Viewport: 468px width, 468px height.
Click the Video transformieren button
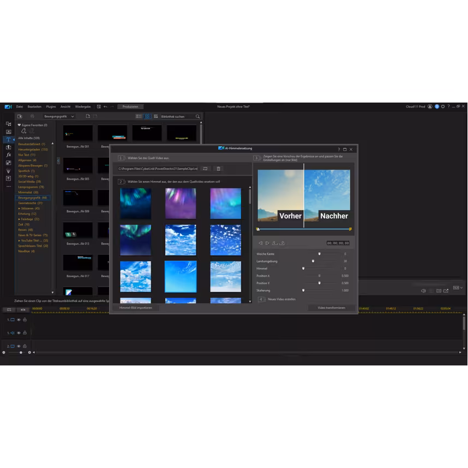click(331, 308)
